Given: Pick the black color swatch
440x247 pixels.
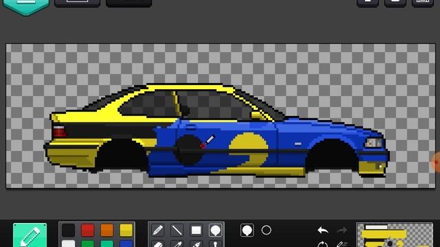Looking at the screenshot, I should [68, 231].
